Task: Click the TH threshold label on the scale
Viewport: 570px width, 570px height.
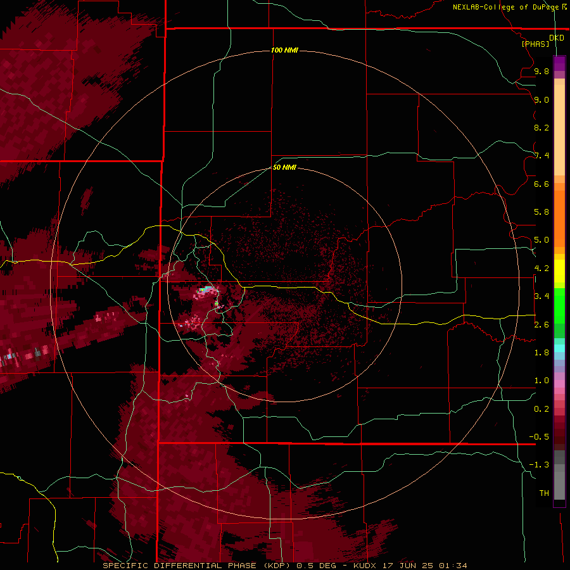Action: click(x=544, y=493)
